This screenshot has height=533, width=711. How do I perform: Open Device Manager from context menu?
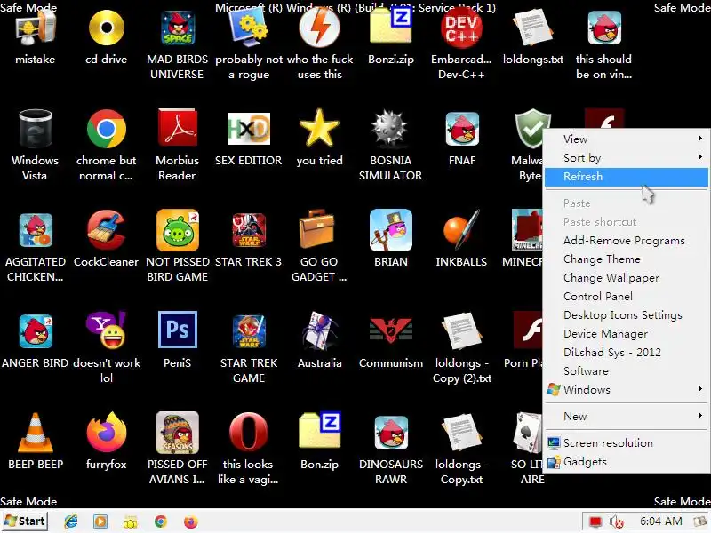click(627, 334)
